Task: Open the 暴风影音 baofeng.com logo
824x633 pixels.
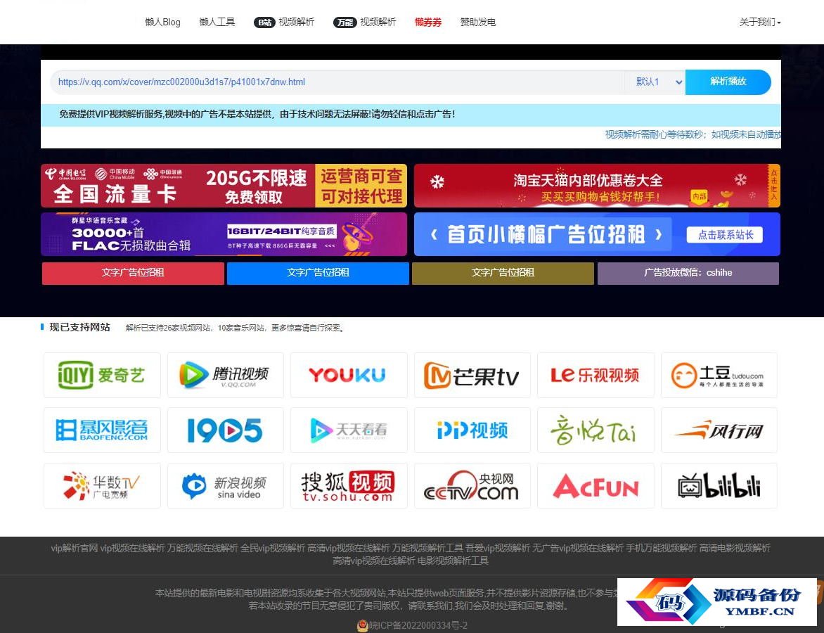Action: coord(102,430)
